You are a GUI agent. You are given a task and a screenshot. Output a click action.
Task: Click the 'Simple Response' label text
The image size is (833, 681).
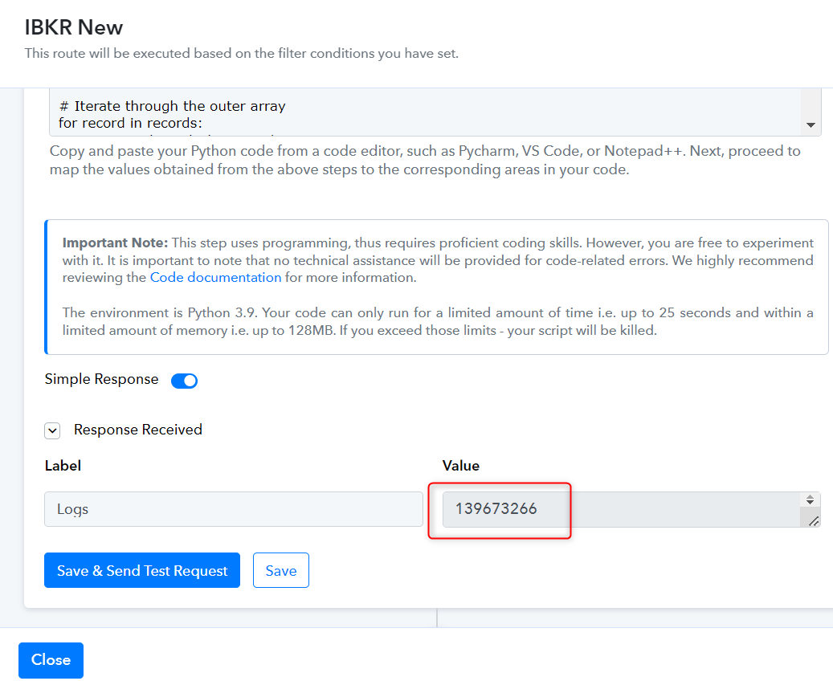point(101,379)
